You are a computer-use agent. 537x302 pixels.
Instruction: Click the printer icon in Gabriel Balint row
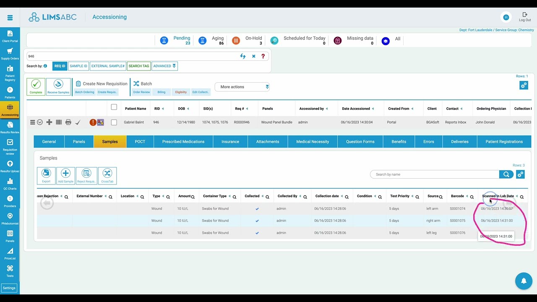point(68,122)
